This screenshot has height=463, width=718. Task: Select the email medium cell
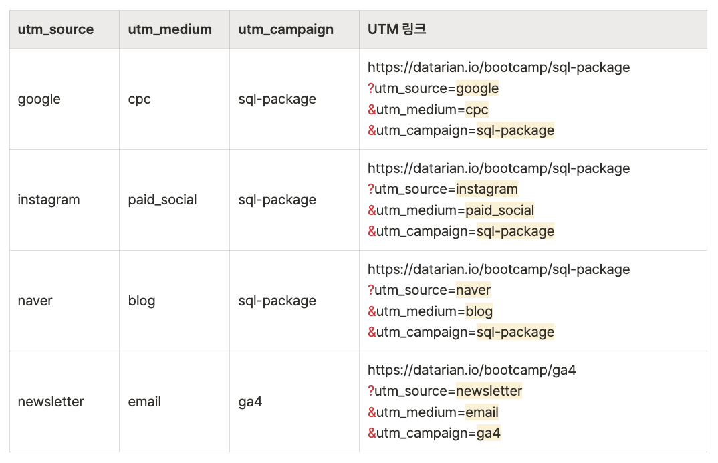pyautogui.click(x=144, y=402)
